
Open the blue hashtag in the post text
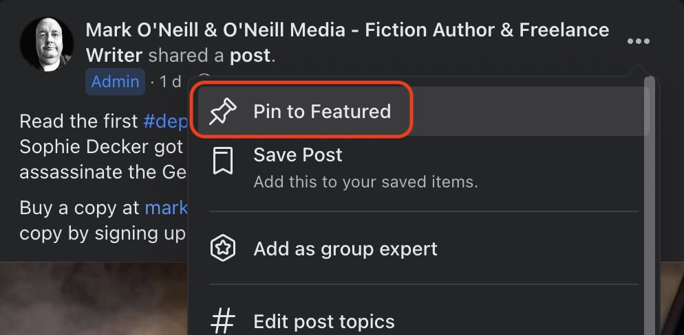pyautogui.click(x=165, y=122)
